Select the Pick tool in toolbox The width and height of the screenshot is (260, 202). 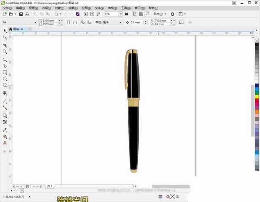click(5, 31)
